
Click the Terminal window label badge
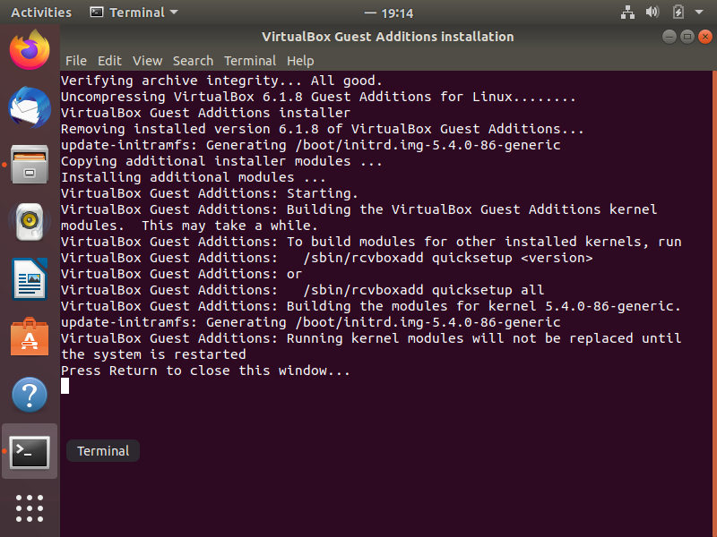tap(102, 450)
